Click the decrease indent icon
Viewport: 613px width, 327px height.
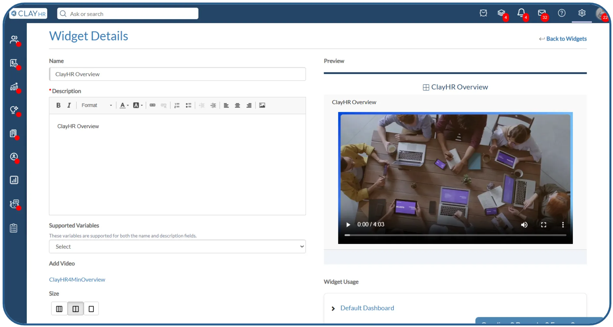tap(202, 105)
